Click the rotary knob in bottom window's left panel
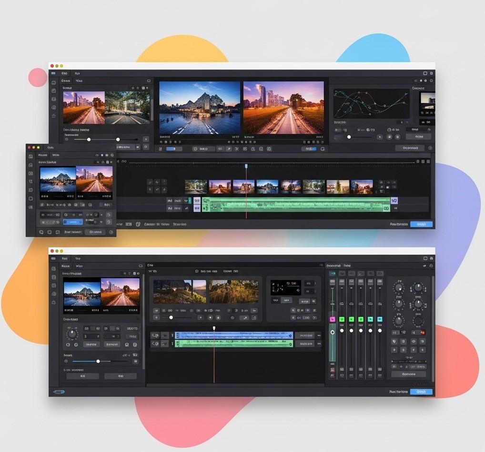Image resolution: width=485 pixels, height=452 pixels. click(x=72, y=334)
